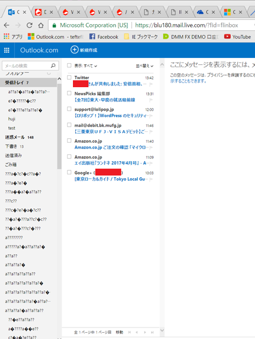This screenshot has width=255, height=339.
Task: Check the Amazon.co.jp 11:09 message checkbox
Action: point(69,157)
